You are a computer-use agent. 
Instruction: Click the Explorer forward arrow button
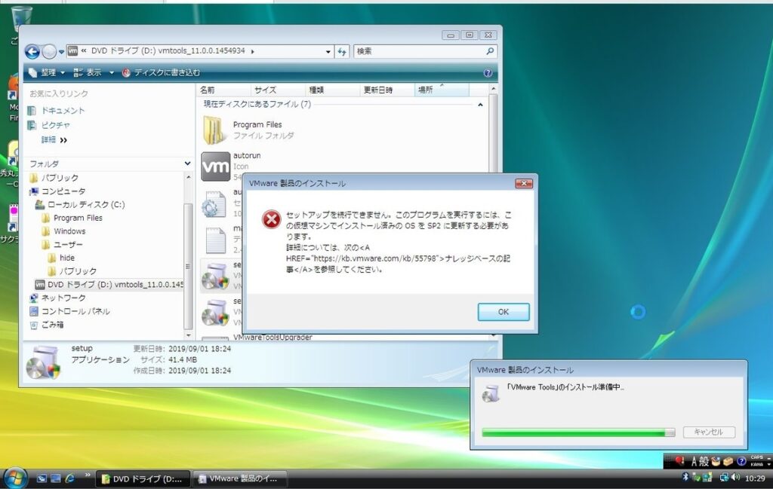tap(49, 51)
